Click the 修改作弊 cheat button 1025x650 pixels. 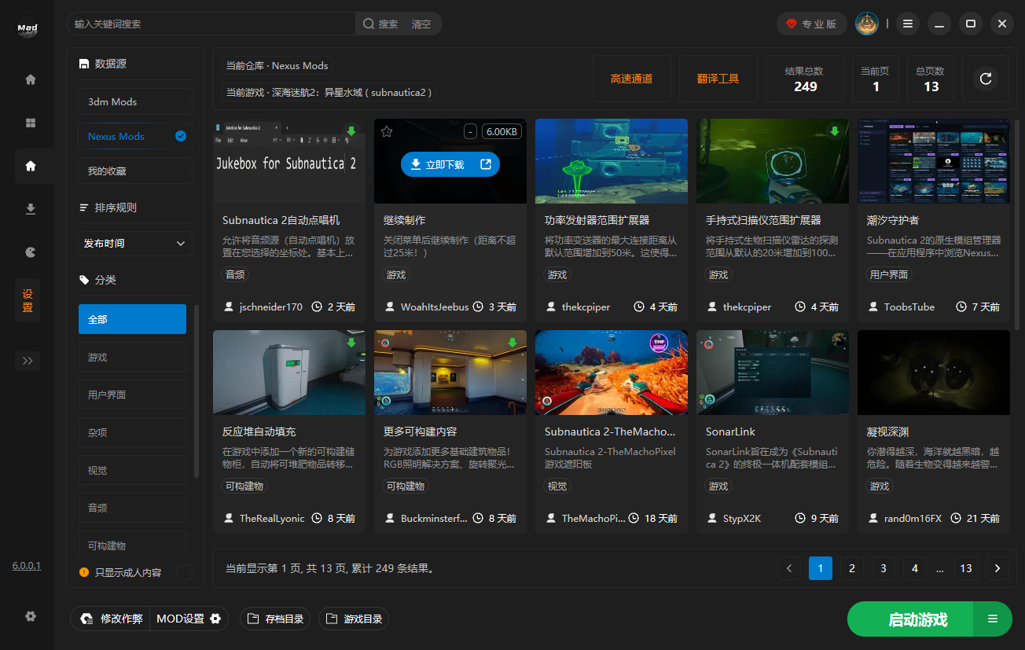112,619
